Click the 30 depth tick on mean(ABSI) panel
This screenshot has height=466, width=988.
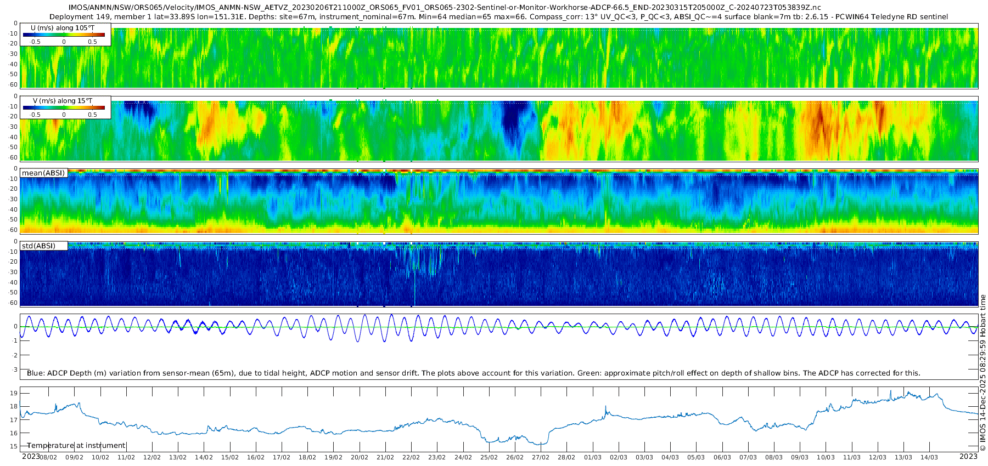pos(14,199)
